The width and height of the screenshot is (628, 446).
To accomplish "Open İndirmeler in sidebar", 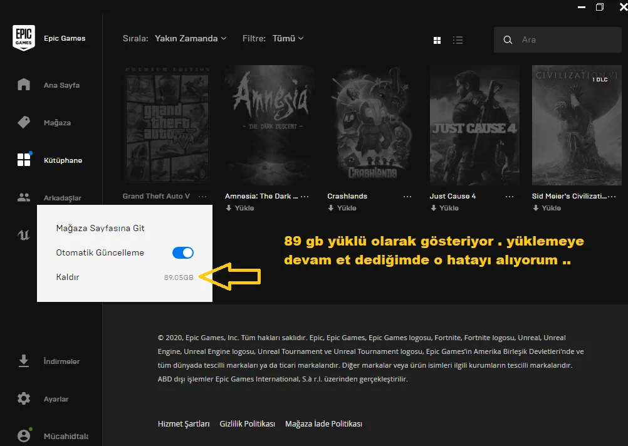I will click(x=61, y=361).
